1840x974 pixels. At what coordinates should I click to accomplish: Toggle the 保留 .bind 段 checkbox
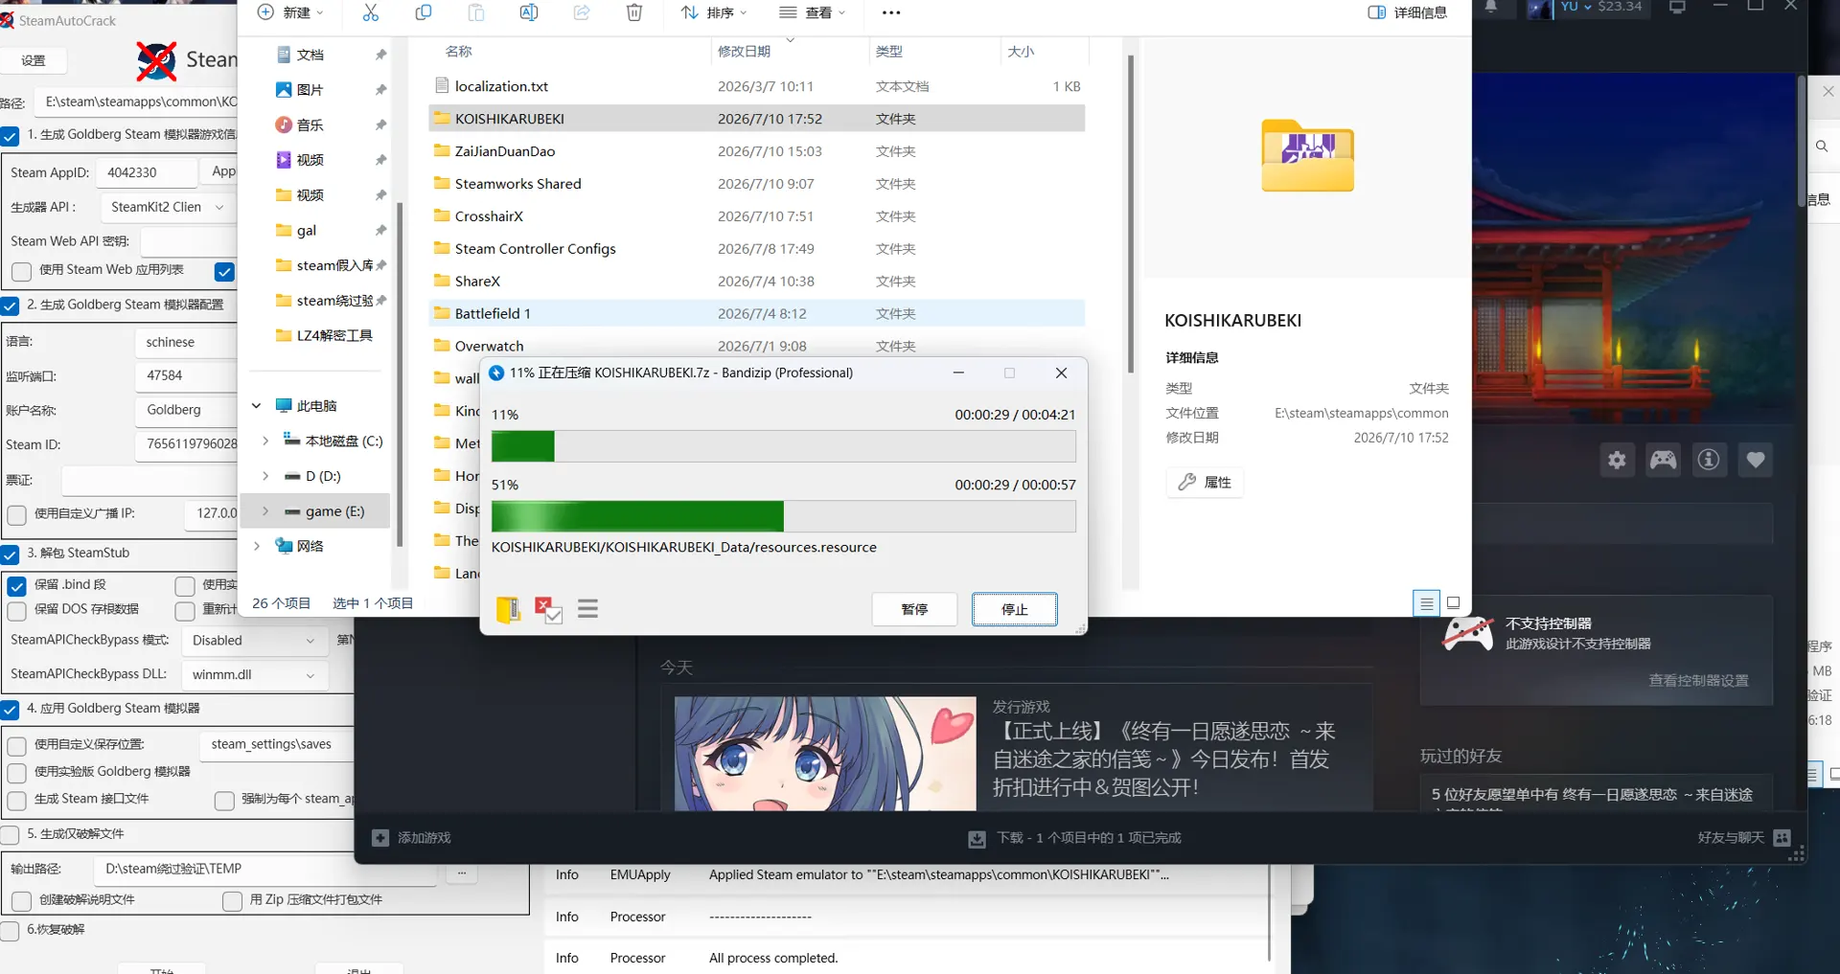17,585
